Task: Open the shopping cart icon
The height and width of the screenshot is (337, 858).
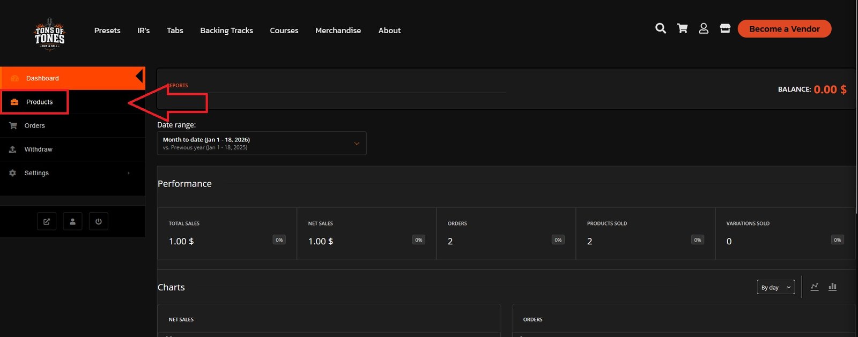Action: 682,28
